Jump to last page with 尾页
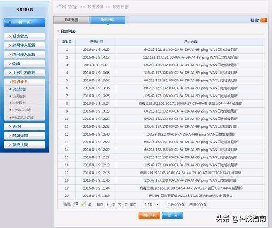The width and height of the screenshot is (272, 228). (x=133, y=205)
